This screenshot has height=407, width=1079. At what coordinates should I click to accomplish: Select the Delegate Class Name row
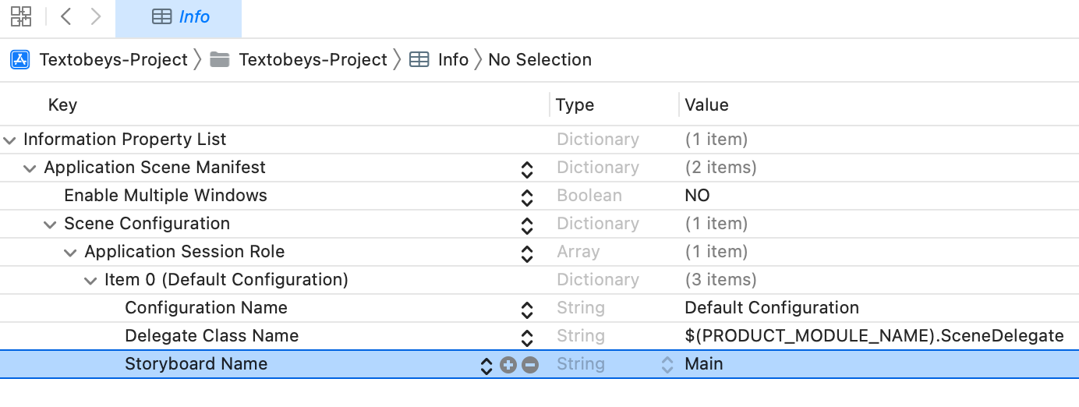tap(539, 336)
